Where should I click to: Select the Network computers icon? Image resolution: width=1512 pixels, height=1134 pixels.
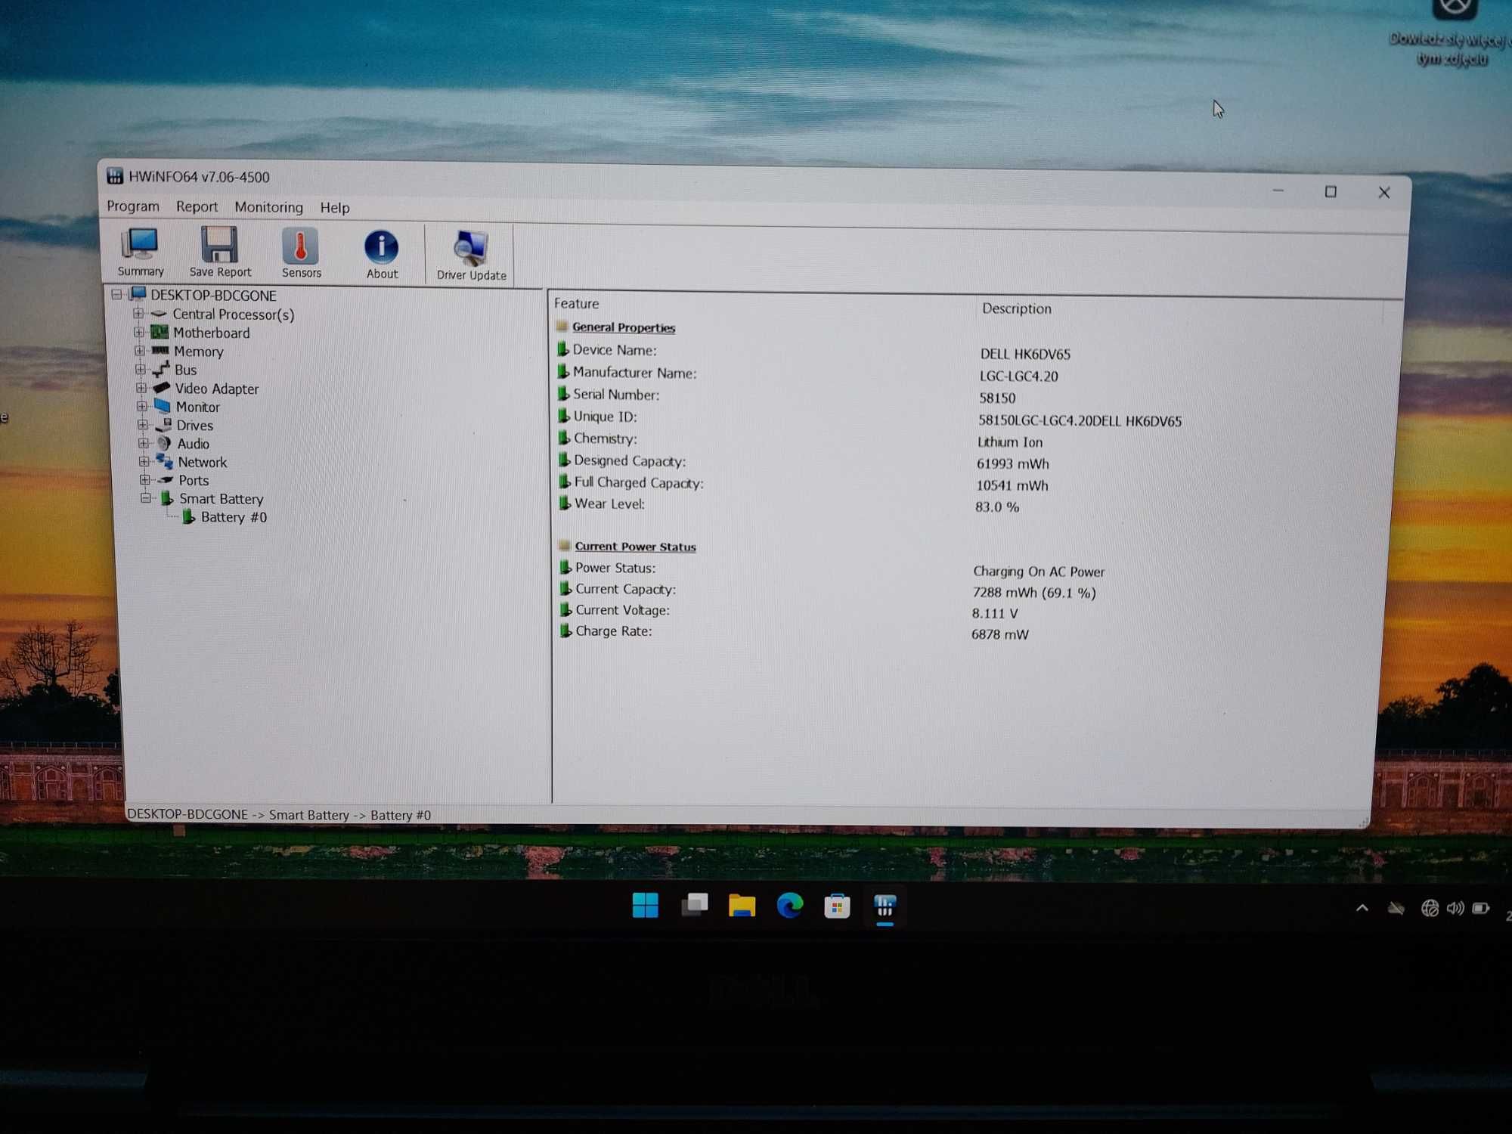pos(165,461)
